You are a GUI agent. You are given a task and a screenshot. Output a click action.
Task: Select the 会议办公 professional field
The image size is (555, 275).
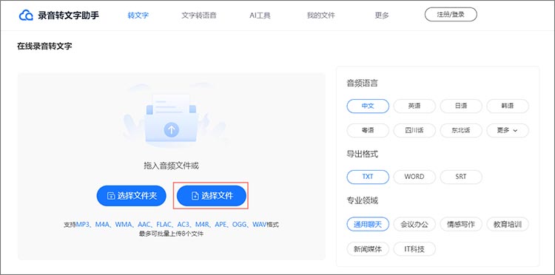tap(414, 224)
